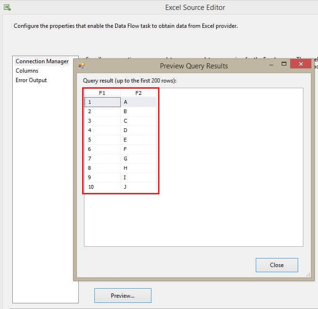Select cell I in F2 column
The width and height of the screenshot is (318, 309).
pos(139,177)
